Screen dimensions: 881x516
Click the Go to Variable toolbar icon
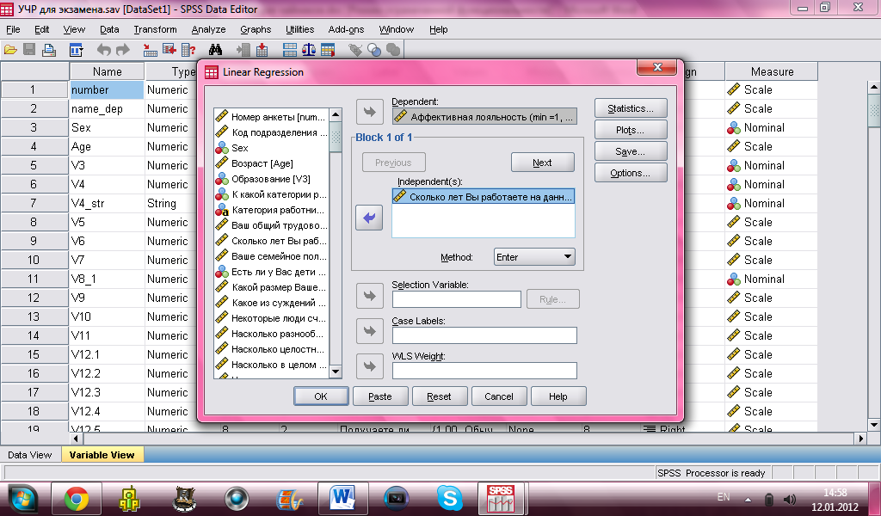click(x=169, y=50)
